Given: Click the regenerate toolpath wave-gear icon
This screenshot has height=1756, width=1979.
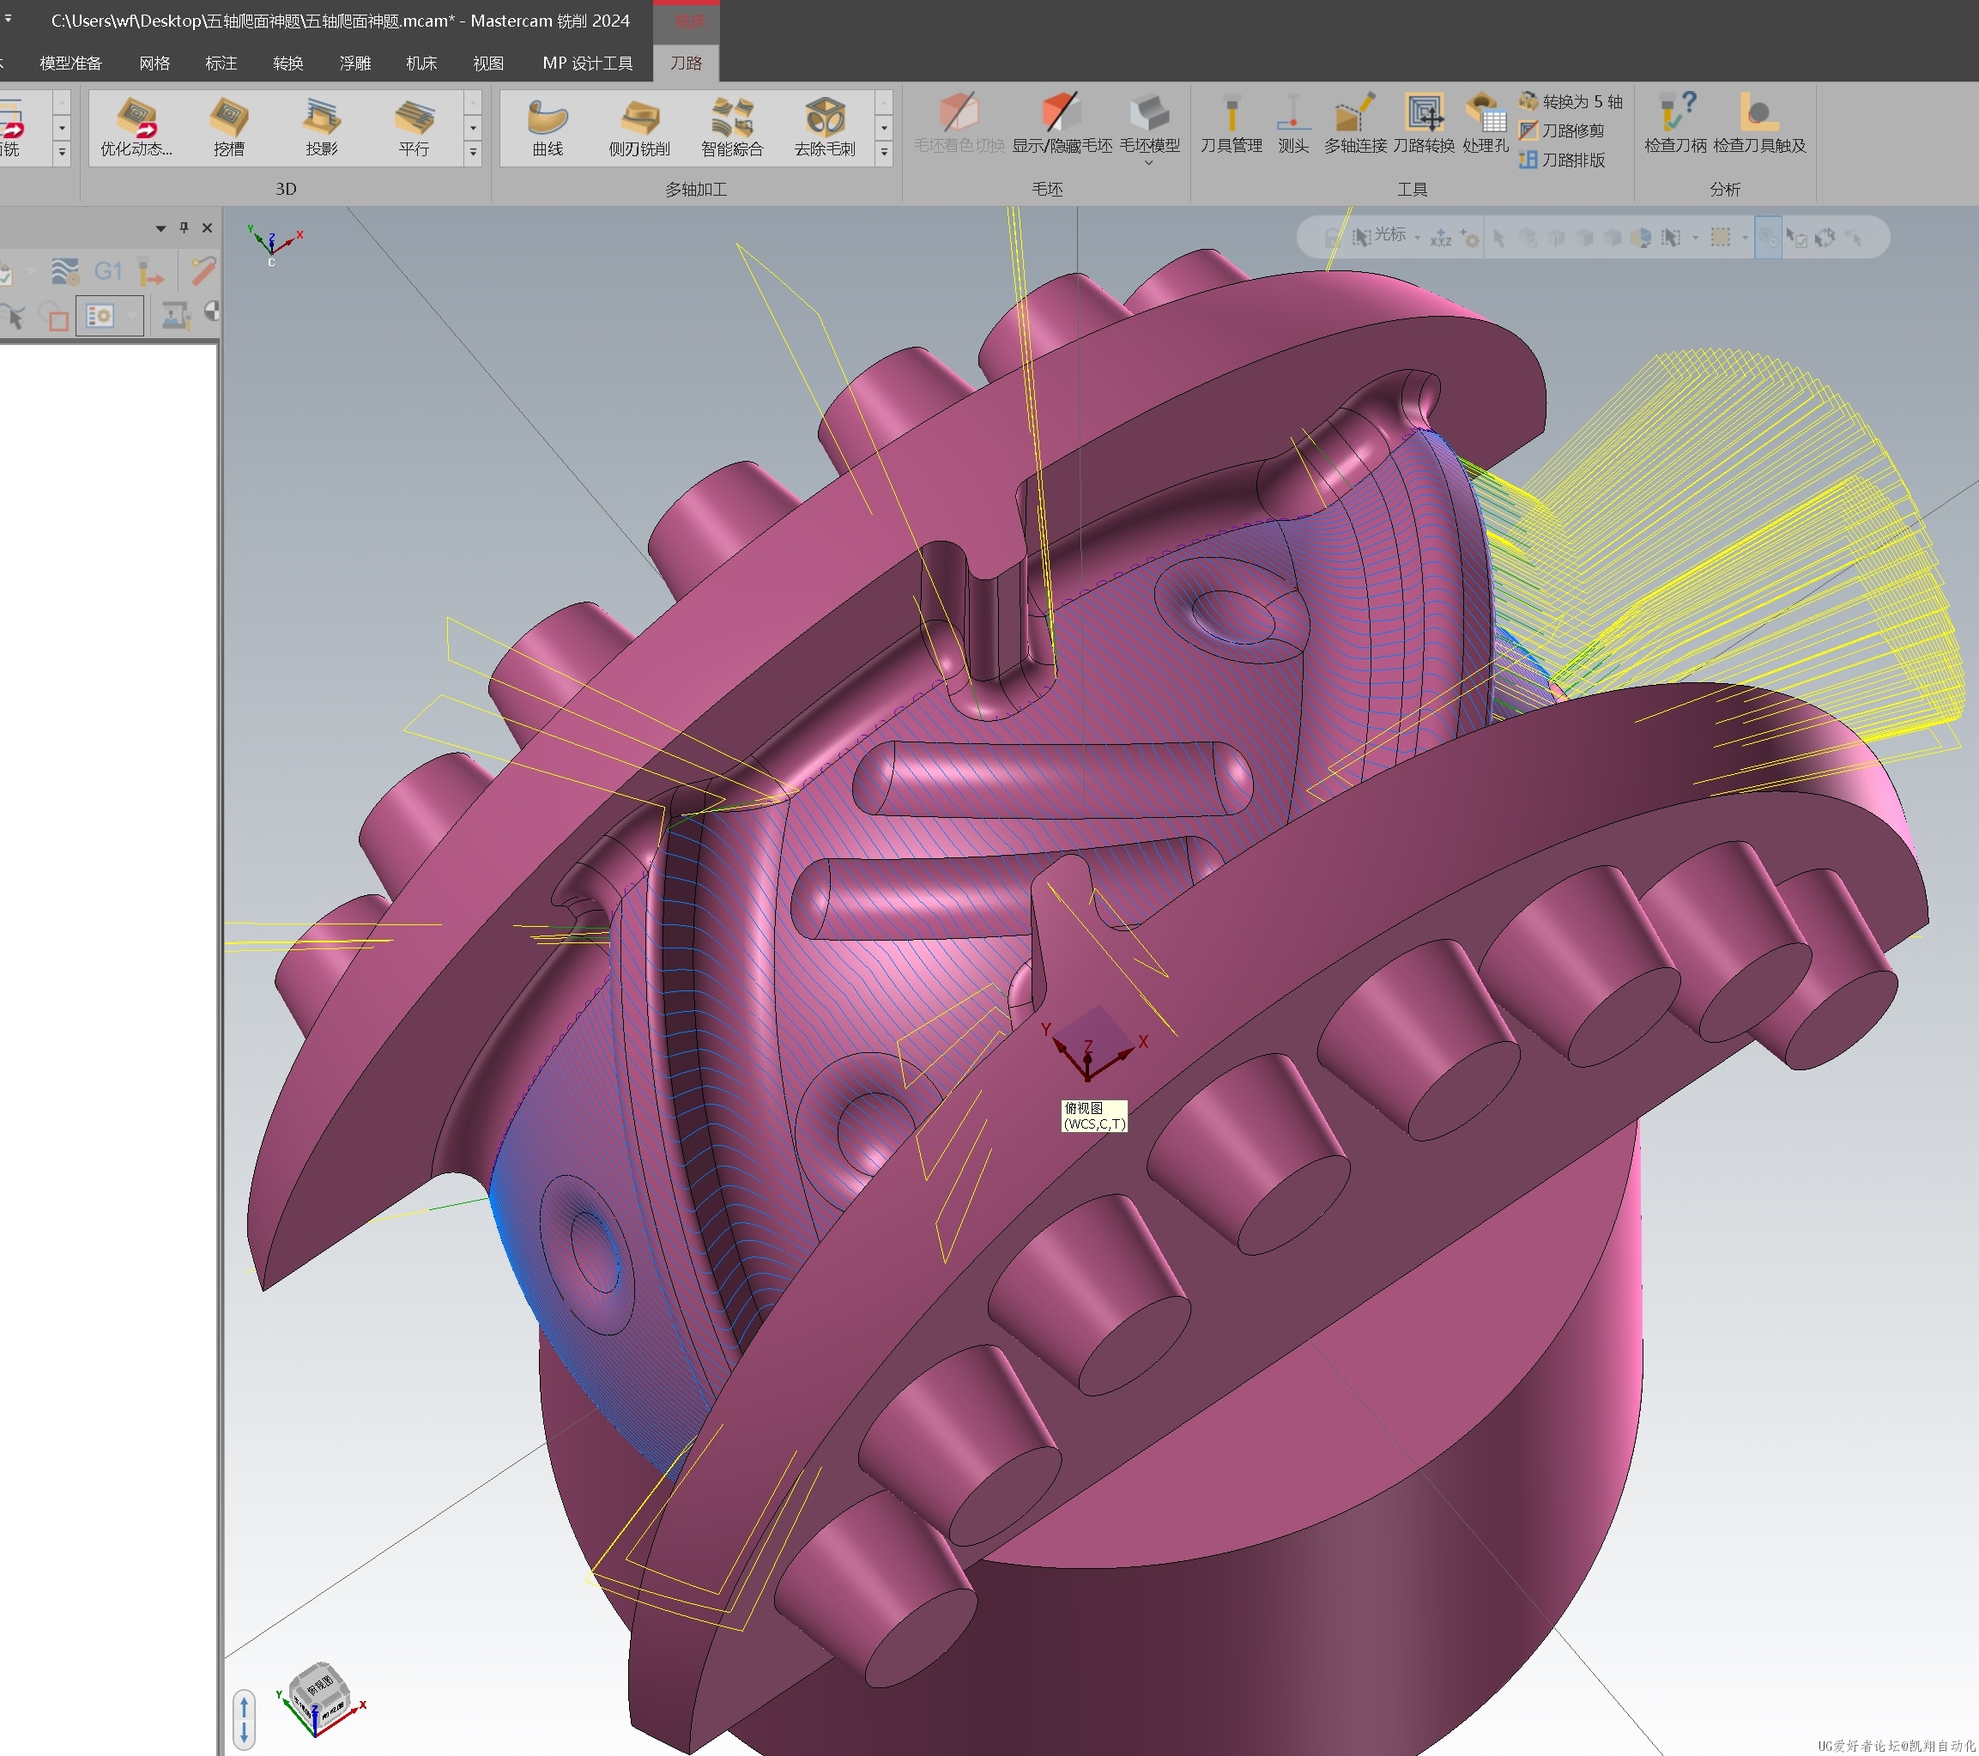Looking at the screenshot, I should (x=65, y=271).
